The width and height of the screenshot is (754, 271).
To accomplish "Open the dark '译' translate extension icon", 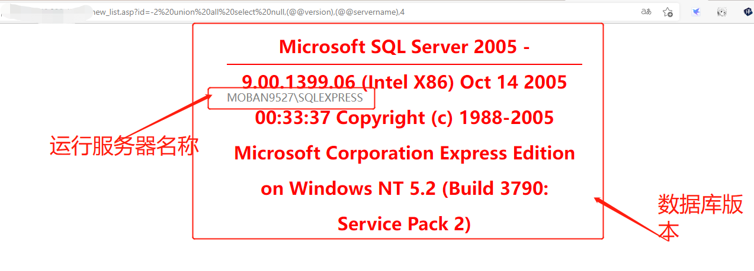I will point(748,12).
